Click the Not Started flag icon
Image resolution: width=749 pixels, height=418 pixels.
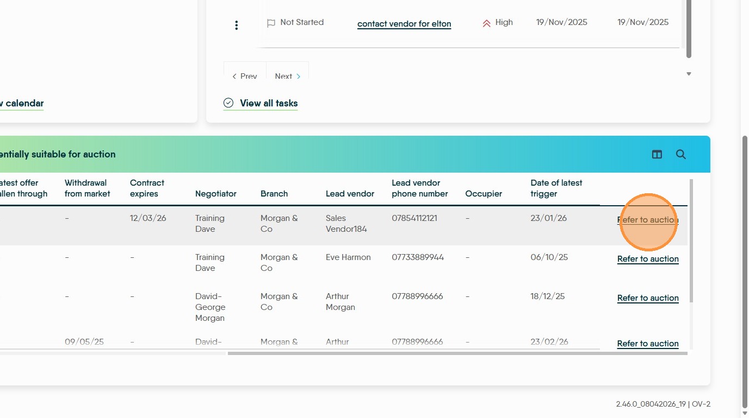(271, 23)
